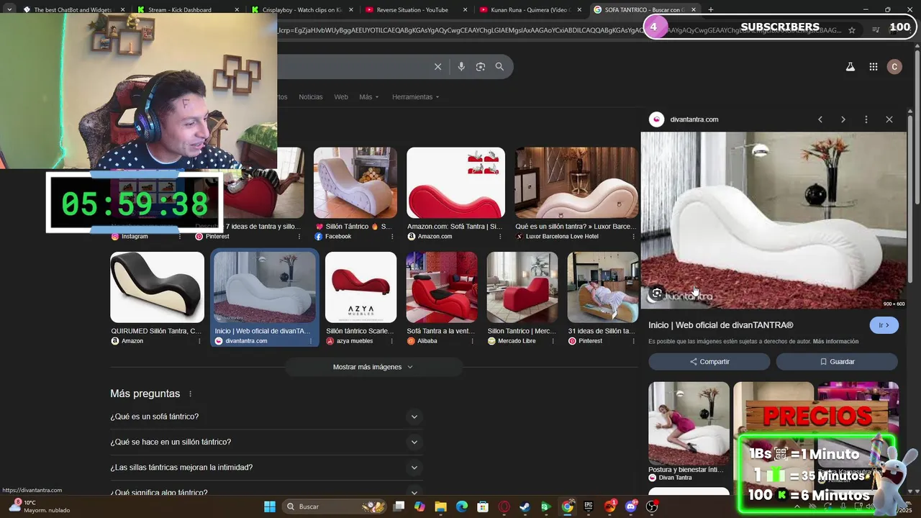Open the Más dropdown filter

pos(368,97)
